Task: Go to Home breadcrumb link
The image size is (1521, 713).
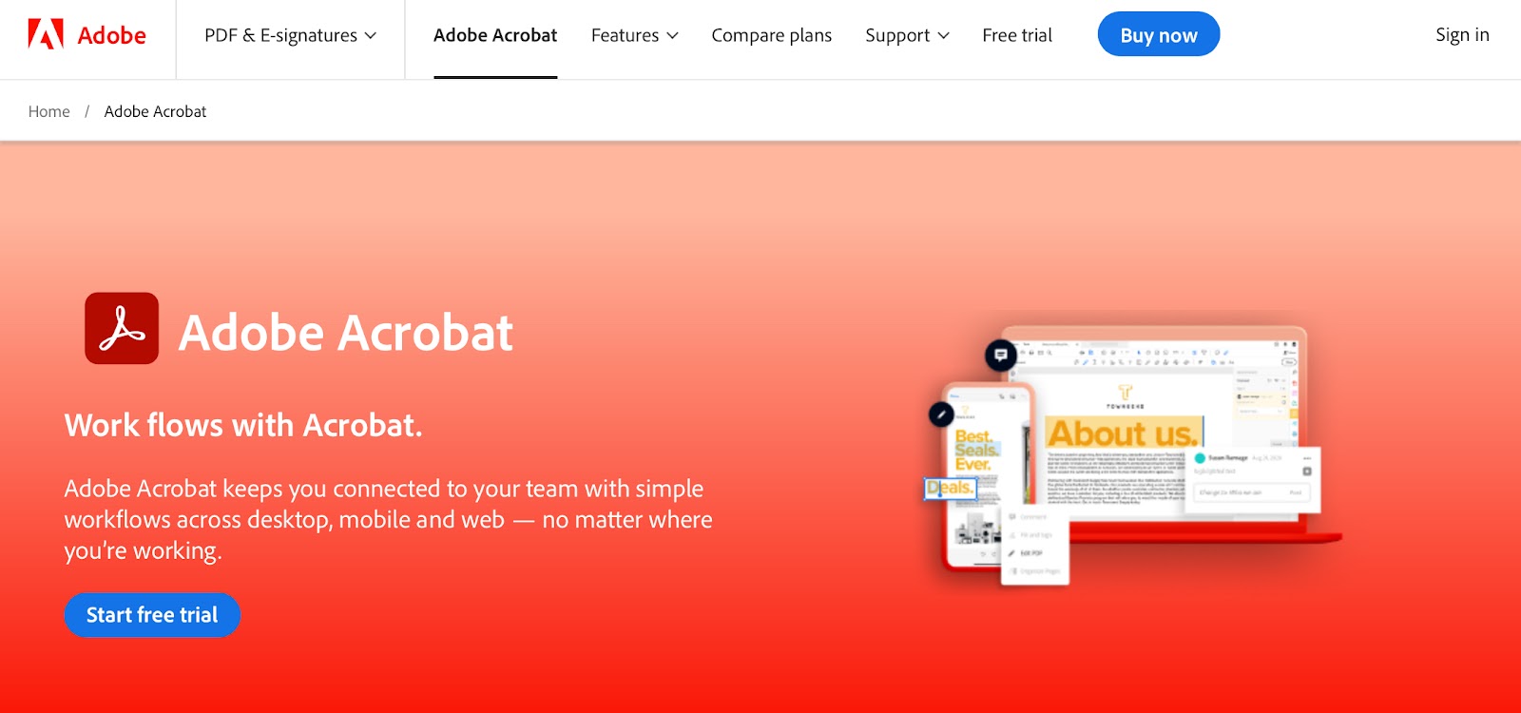Action: tap(49, 111)
